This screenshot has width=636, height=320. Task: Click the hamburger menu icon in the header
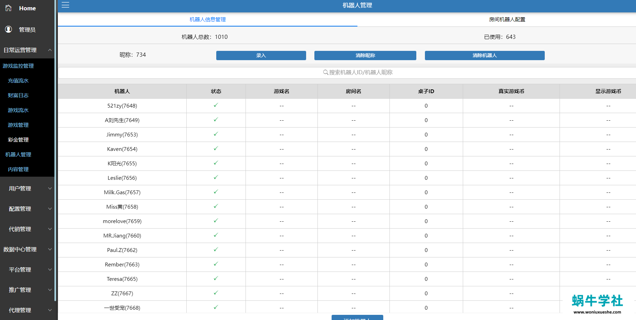pos(65,5)
